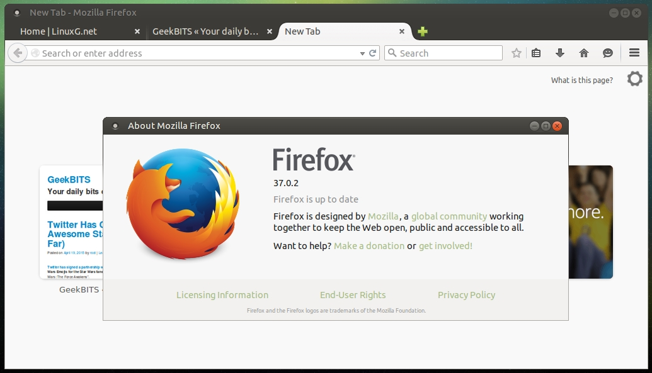
Task: Click inside the Search or enter address field
Action: pyautogui.click(x=189, y=53)
